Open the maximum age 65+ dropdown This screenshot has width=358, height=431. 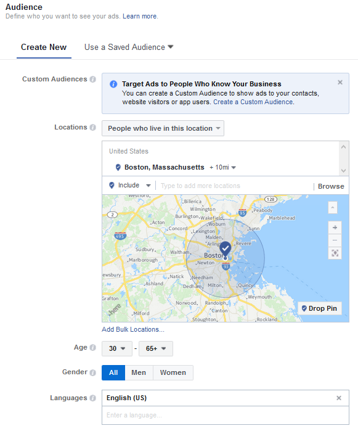point(156,348)
